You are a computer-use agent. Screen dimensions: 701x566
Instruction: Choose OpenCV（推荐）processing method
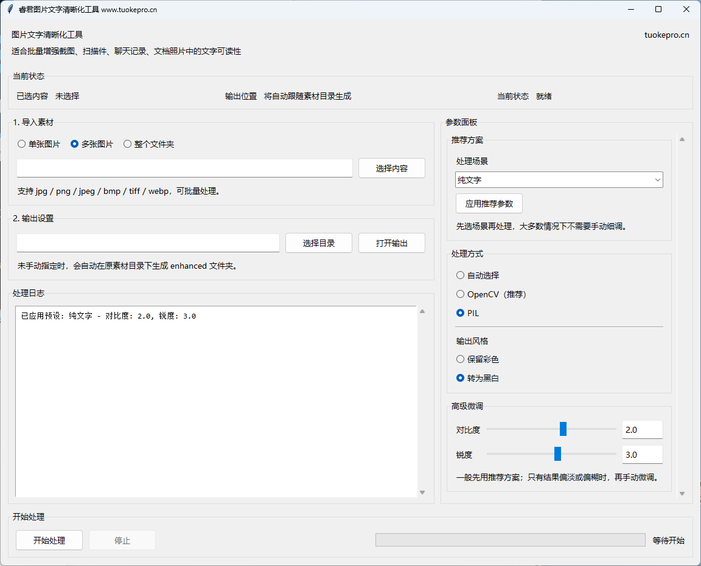[491, 294]
